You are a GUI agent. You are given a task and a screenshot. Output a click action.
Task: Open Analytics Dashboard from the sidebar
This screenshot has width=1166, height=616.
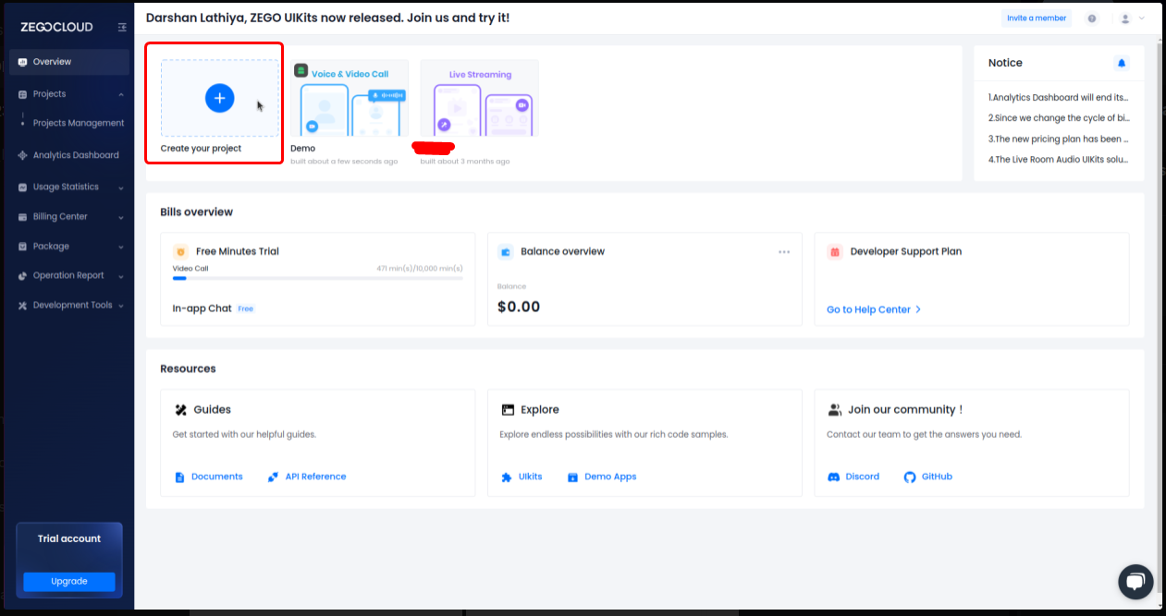75,155
